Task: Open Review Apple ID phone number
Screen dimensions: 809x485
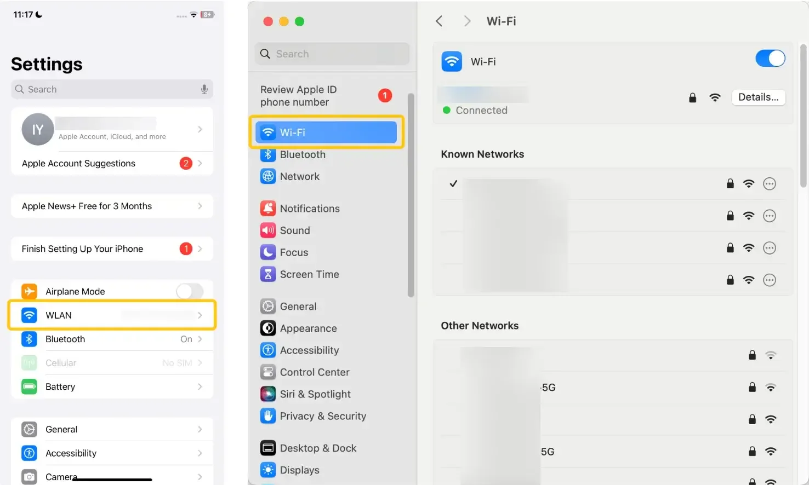Action: [x=327, y=96]
